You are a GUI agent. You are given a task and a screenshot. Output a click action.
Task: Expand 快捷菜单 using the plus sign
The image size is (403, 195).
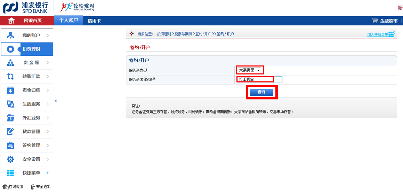pyautogui.click(x=48, y=173)
